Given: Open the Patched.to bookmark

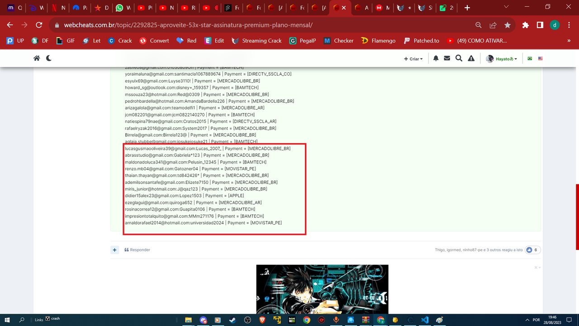Looking at the screenshot, I should pos(421,41).
